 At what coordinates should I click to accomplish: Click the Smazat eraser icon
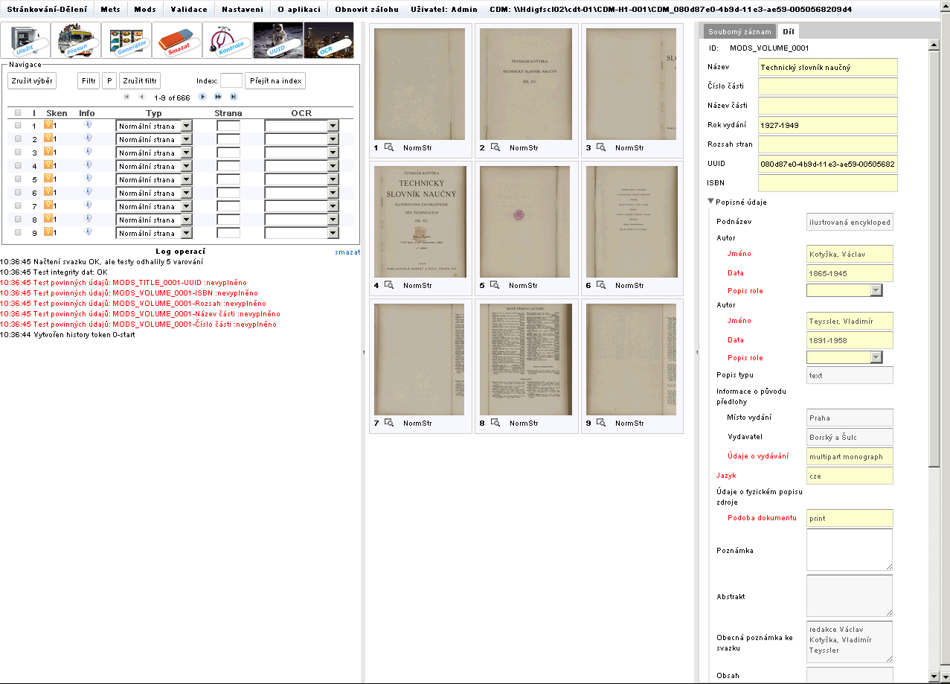(x=177, y=40)
